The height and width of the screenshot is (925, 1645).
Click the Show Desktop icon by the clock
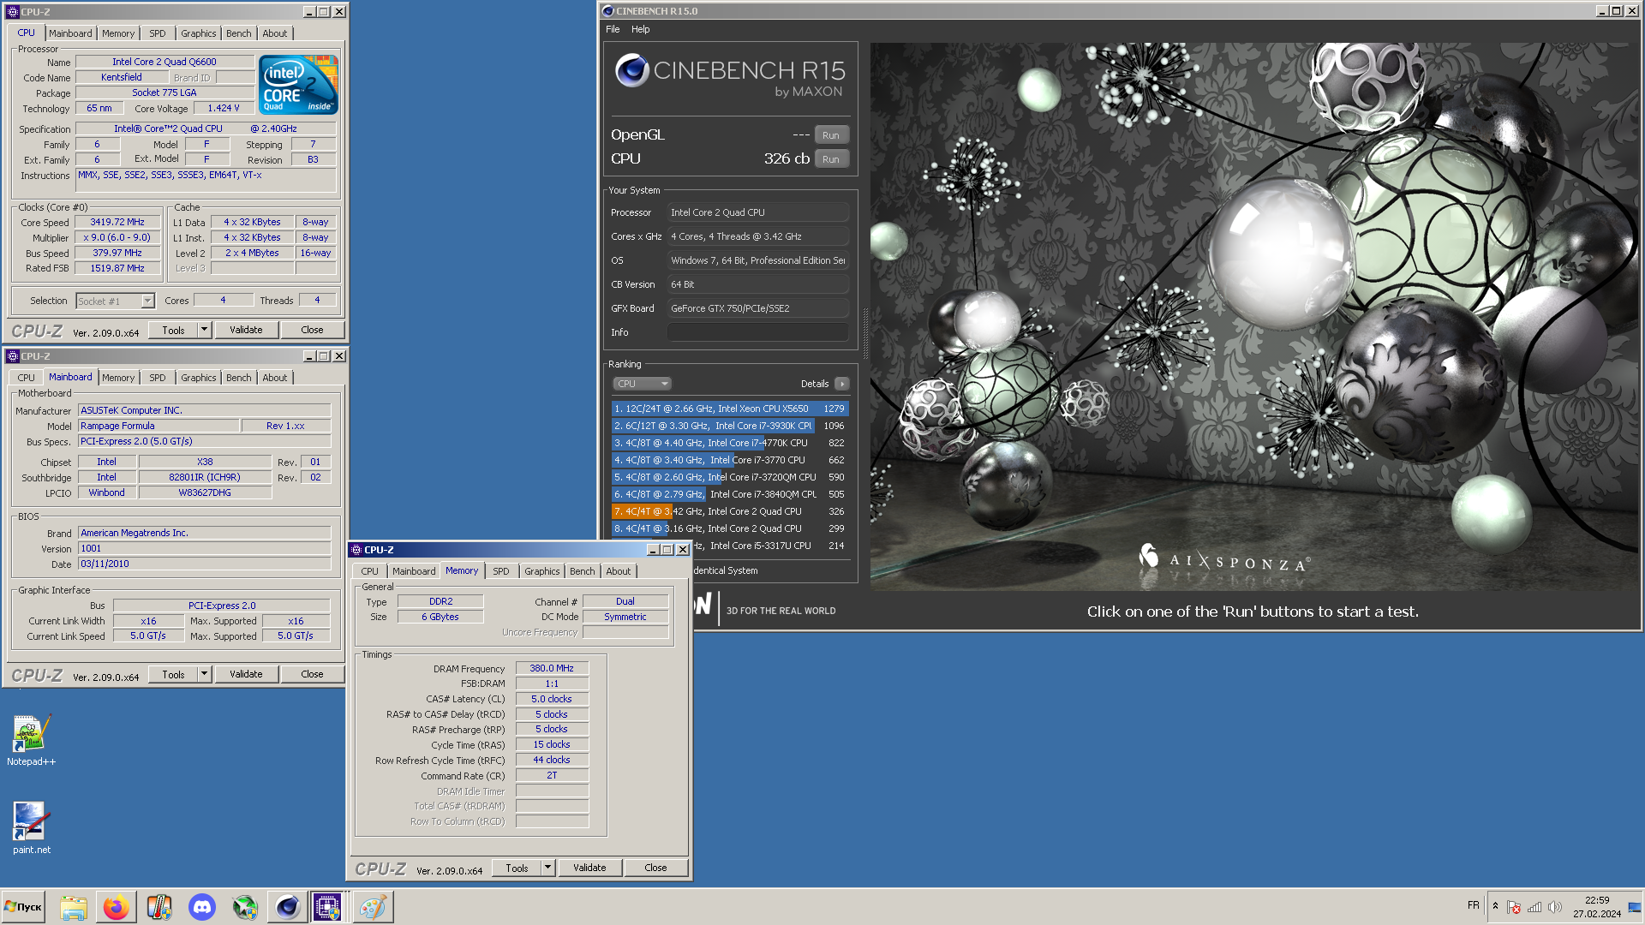1635,907
